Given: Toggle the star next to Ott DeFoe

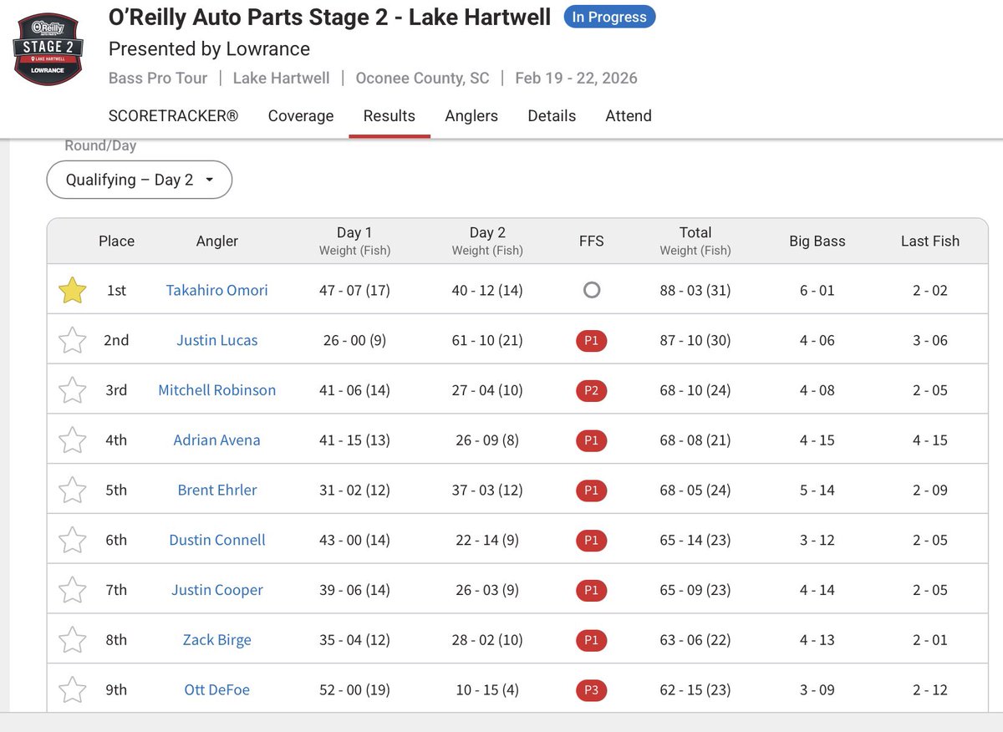Looking at the screenshot, I should point(73,690).
